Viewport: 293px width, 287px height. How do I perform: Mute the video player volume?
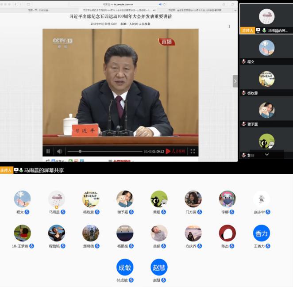click(x=59, y=151)
